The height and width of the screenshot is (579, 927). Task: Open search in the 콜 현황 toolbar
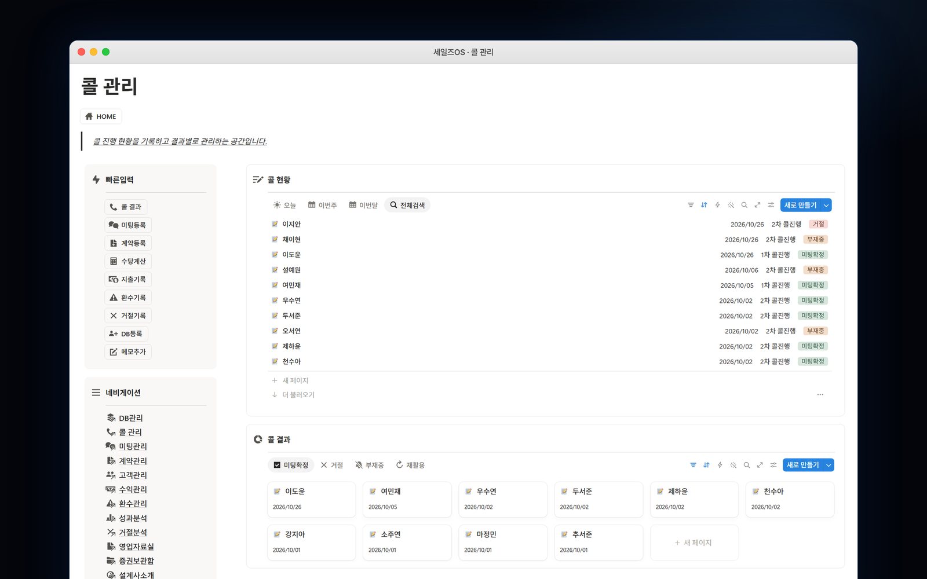[744, 205]
